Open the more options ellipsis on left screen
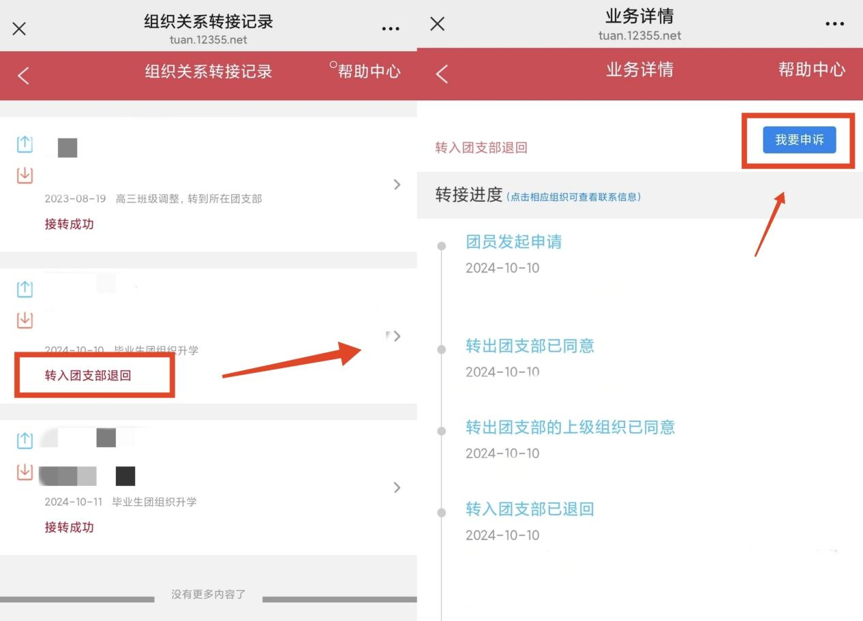This screenshot has width=863, height=621. (x=391, y=28)
